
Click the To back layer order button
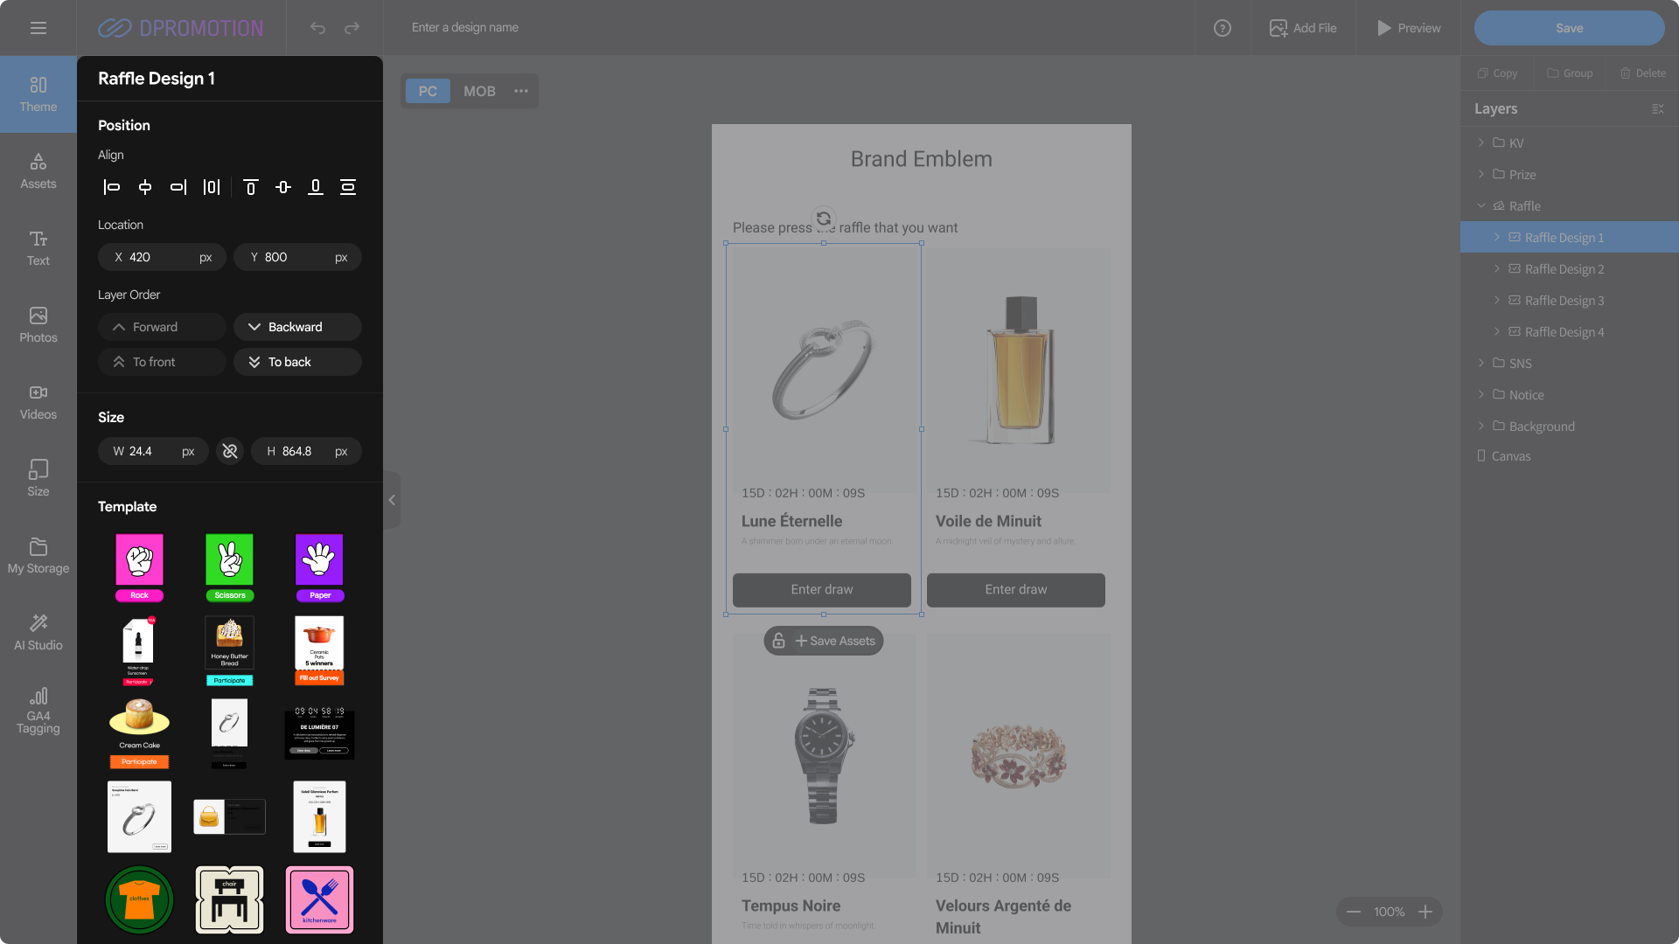coord(297,362)
